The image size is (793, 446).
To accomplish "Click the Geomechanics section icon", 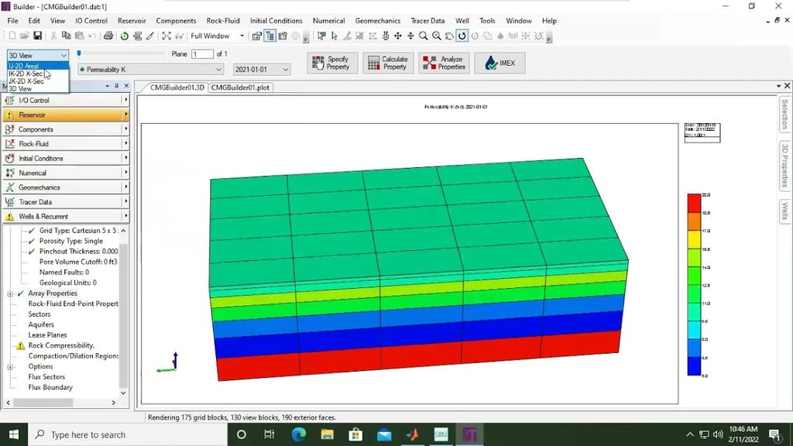I will point(9,187).
